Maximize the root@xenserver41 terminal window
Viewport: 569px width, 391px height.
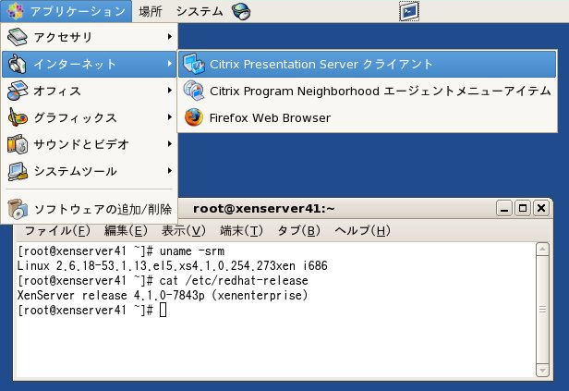click(x=523, y=208)
